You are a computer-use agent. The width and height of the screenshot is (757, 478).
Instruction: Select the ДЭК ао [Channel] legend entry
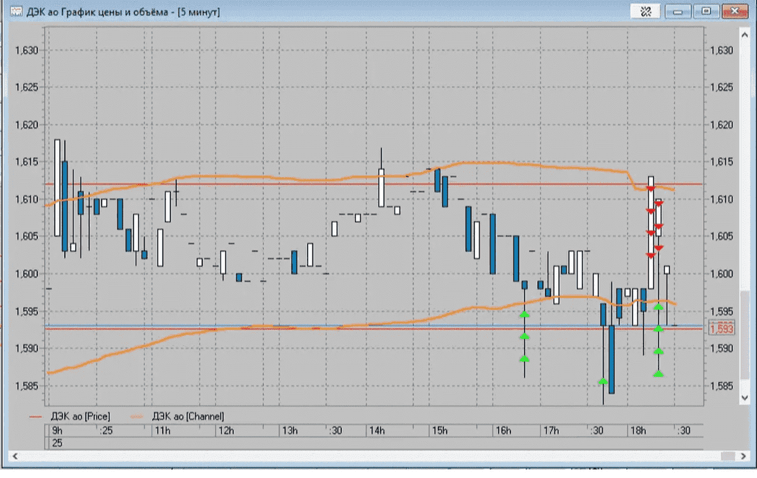click(x=188, y=416)
